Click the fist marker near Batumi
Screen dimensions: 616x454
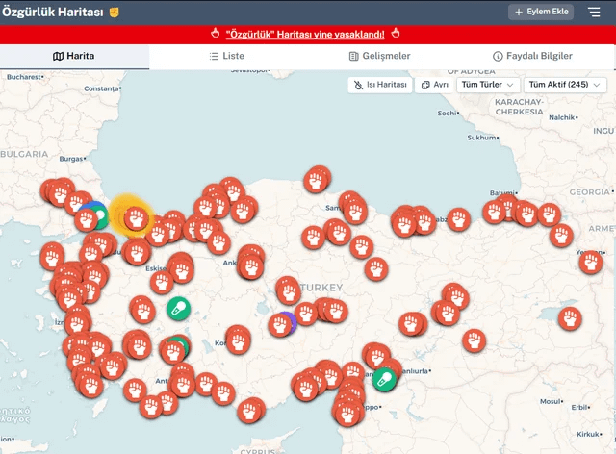[x=496, y=210]
